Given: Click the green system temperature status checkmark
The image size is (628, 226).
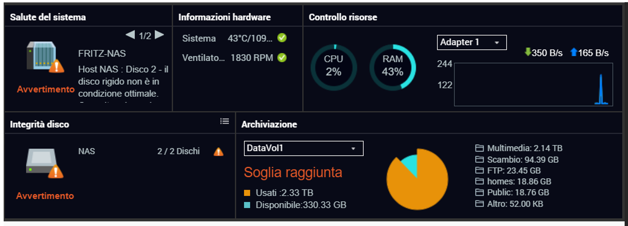Looking at the screenshot, I should (282, 38).
